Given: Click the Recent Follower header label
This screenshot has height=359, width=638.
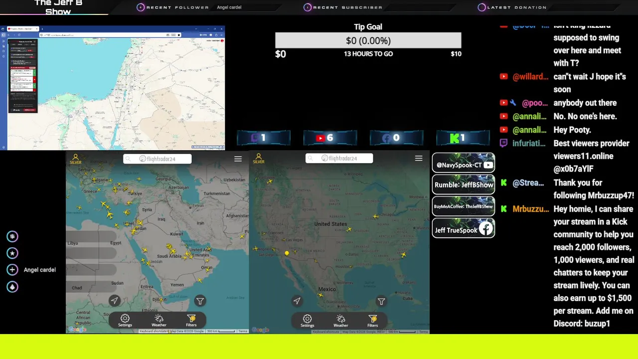Looking at the screenshot, I should 177,7.
